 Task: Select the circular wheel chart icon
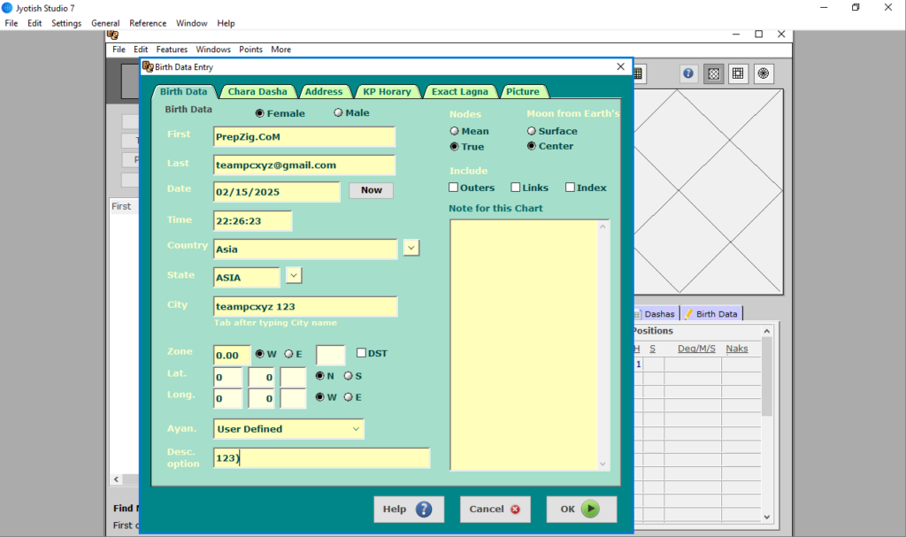pos(764,73)
